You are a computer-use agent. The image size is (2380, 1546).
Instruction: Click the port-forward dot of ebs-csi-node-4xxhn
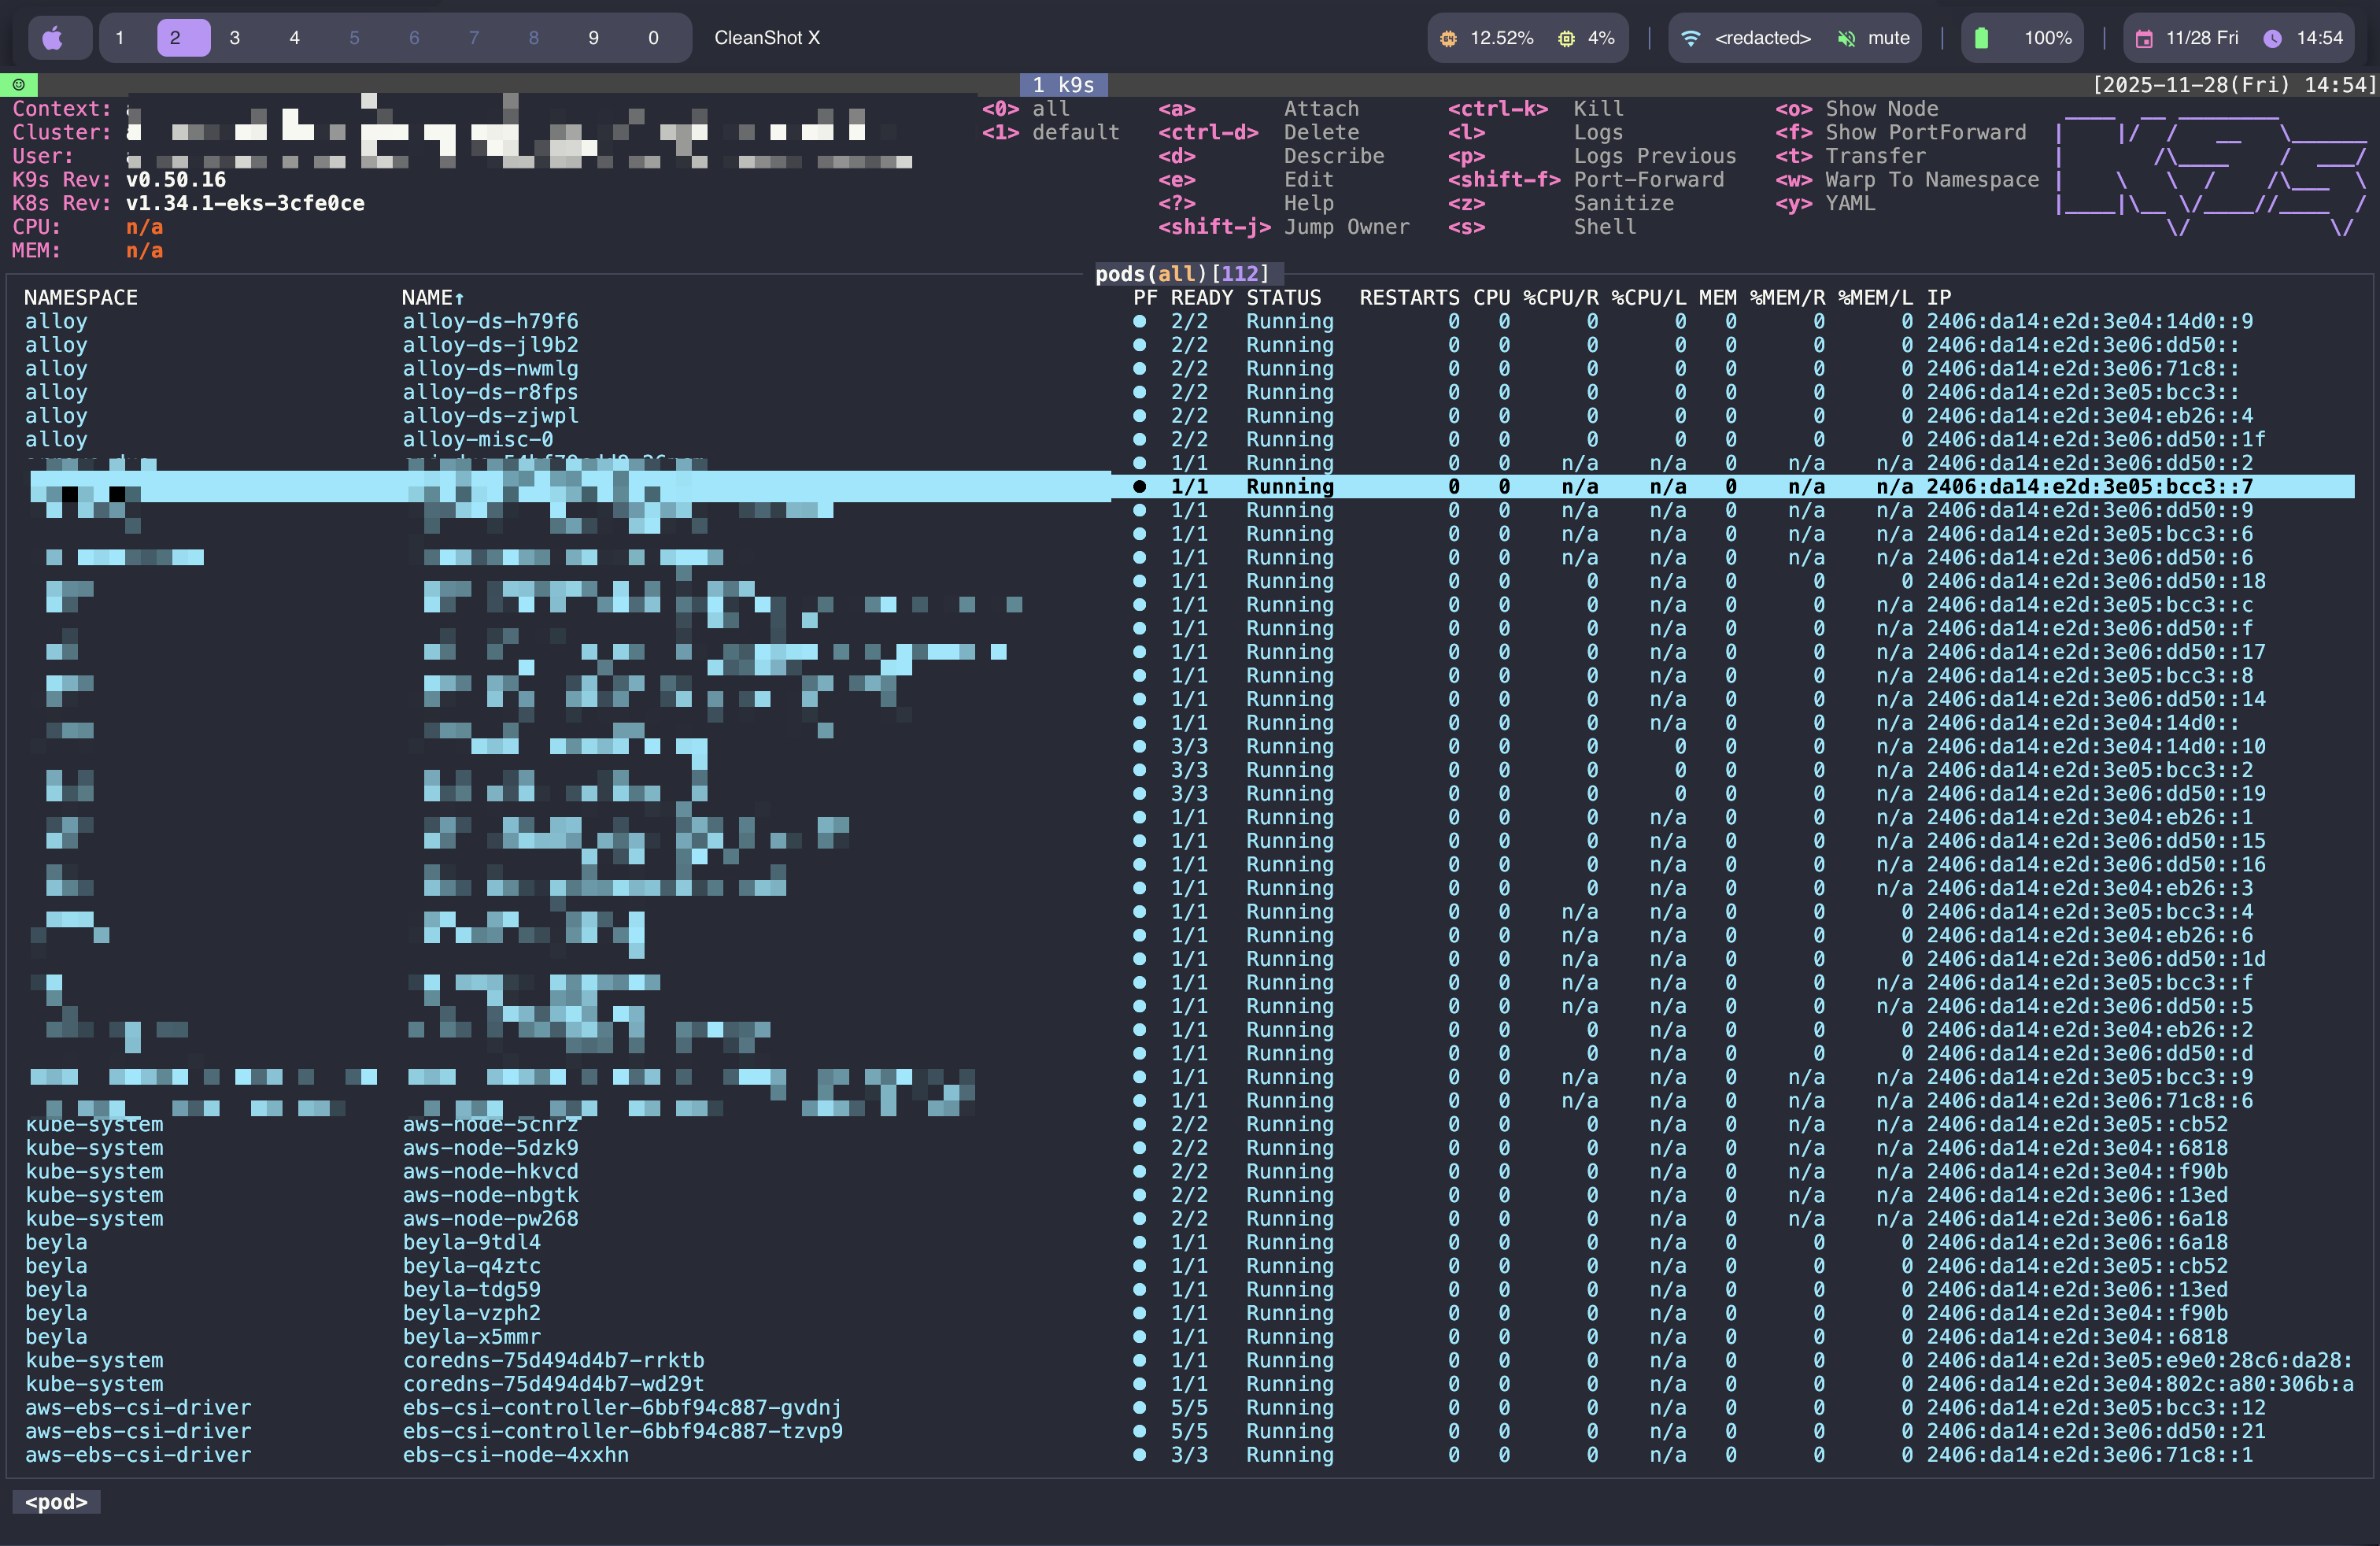[1139, 1455]
